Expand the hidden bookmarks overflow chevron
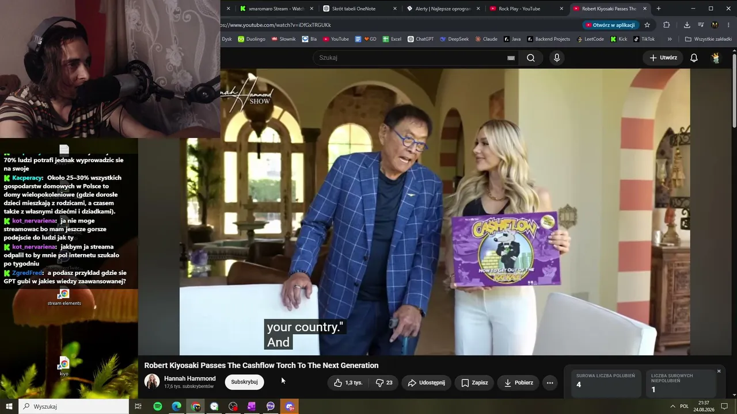 [x=670, y=39]
